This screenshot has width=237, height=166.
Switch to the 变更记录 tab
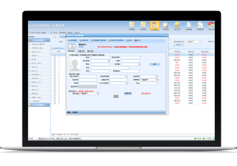coord(81,51)
